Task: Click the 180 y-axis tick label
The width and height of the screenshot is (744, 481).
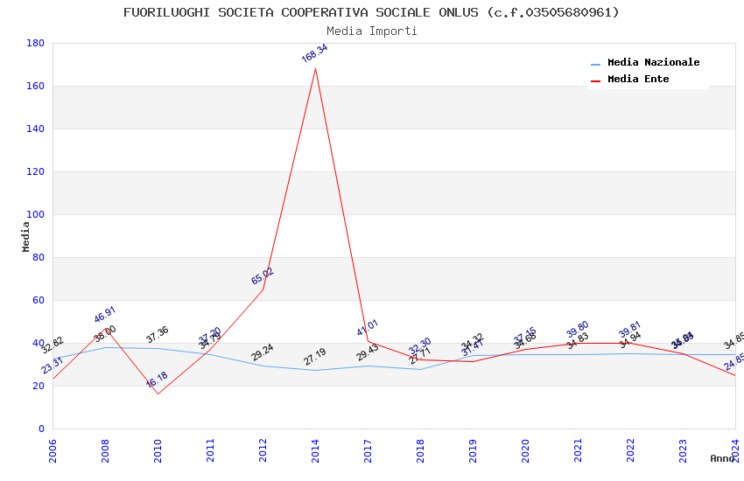Action: click(x=35, y=43)
